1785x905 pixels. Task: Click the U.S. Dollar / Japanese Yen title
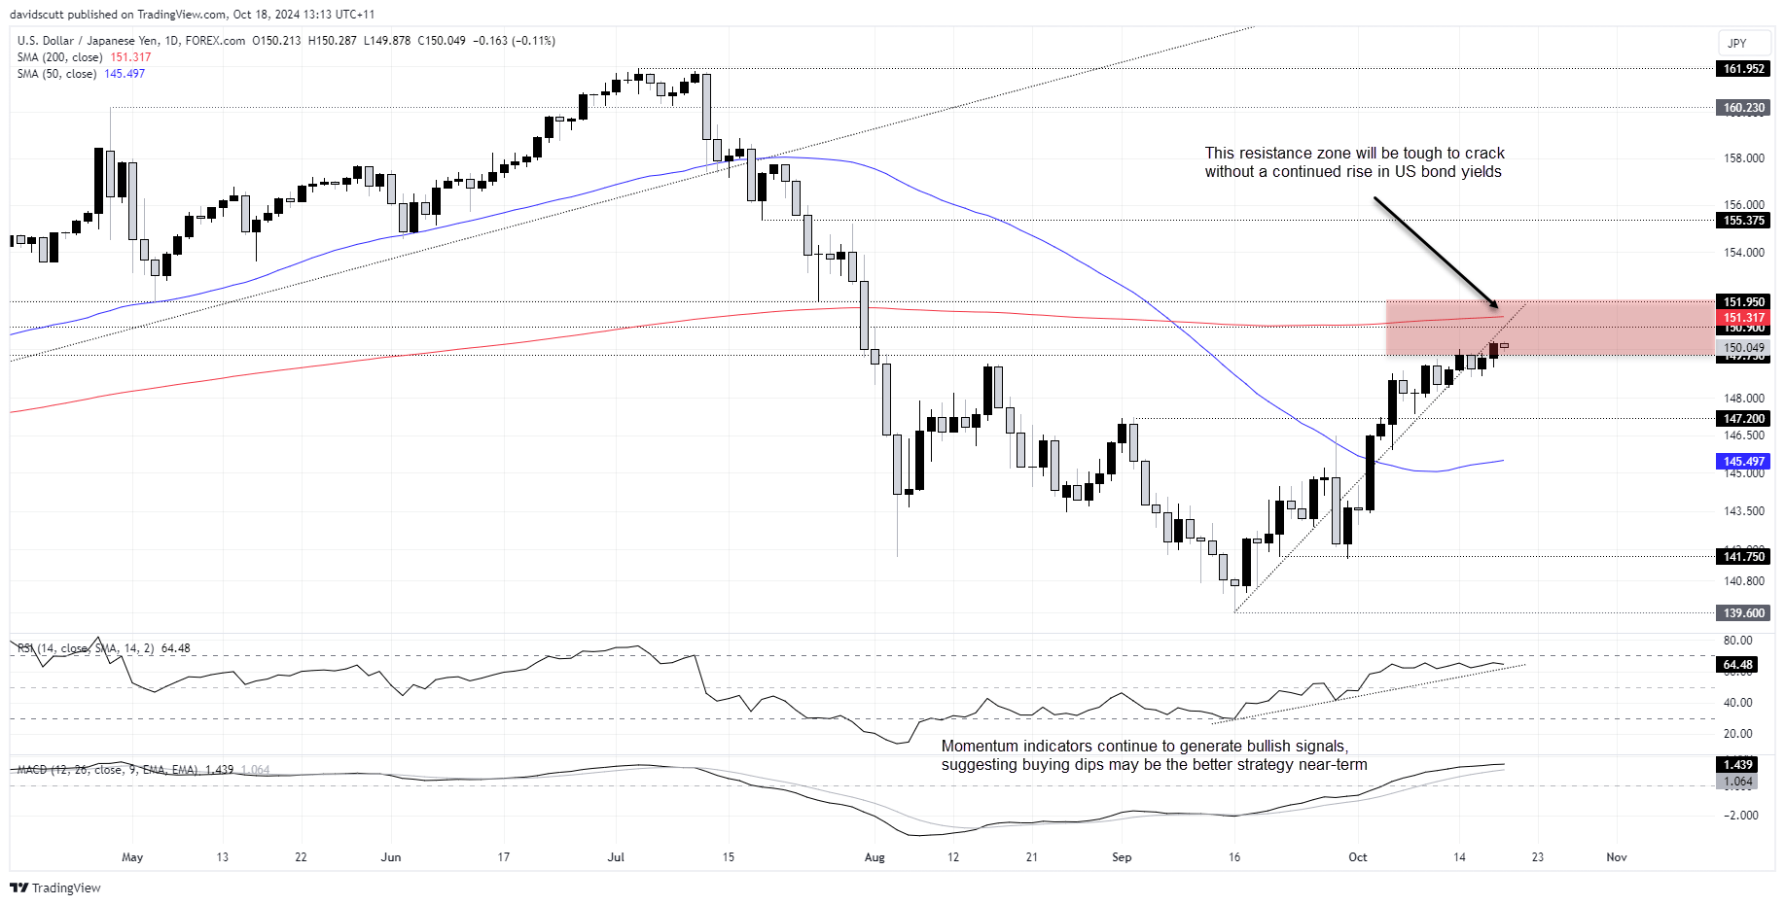point(88,41)
